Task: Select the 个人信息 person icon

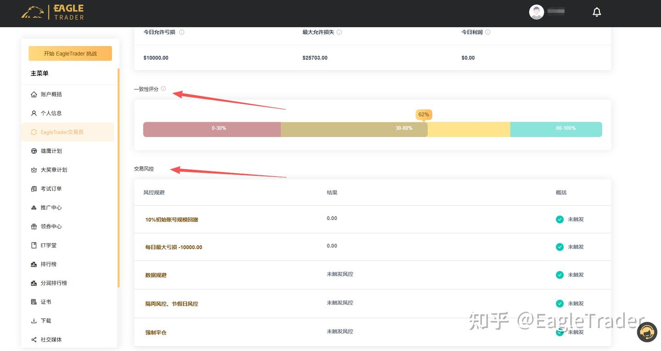Action: pyautogui.click(x=34, y=113)
